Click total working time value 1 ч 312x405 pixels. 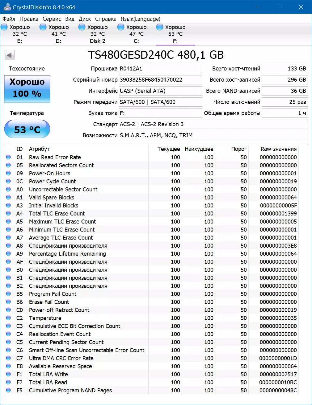coord(285,113)
